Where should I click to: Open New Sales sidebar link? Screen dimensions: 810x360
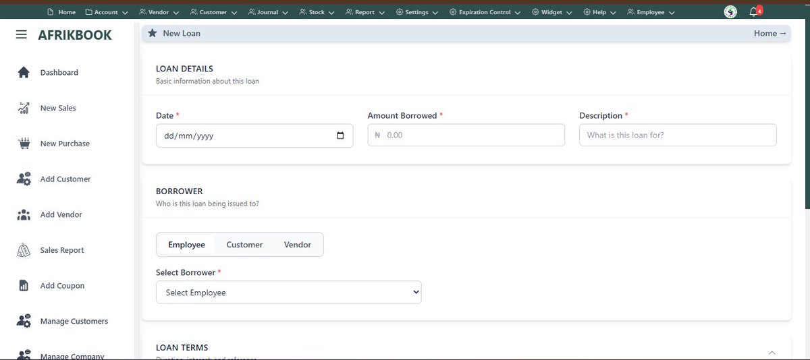click(58, 108)
